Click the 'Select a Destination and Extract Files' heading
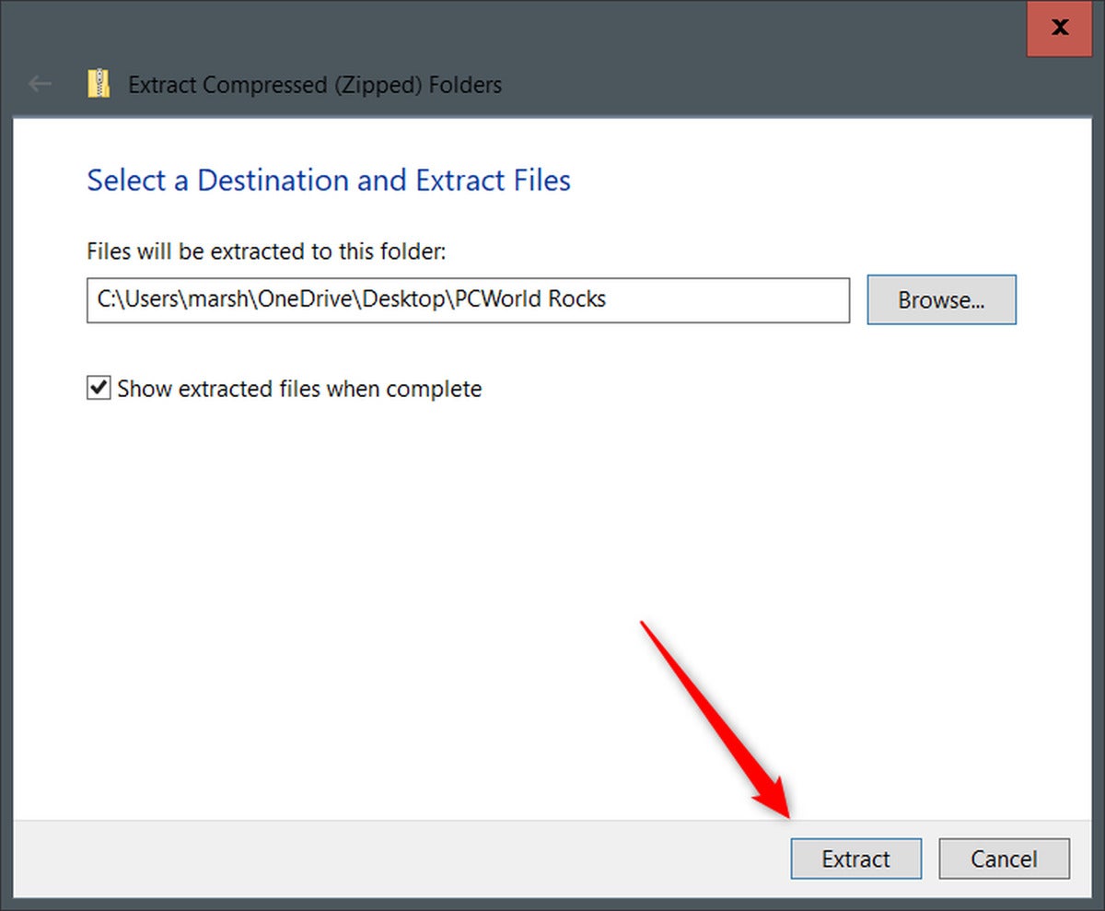The height and width of the screenshot is (911, 1105). [x=329, y=180]
